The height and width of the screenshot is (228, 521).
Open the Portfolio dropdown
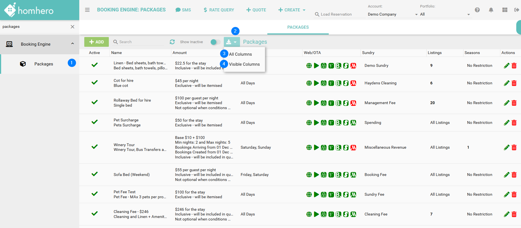click(x=445, y=14)
